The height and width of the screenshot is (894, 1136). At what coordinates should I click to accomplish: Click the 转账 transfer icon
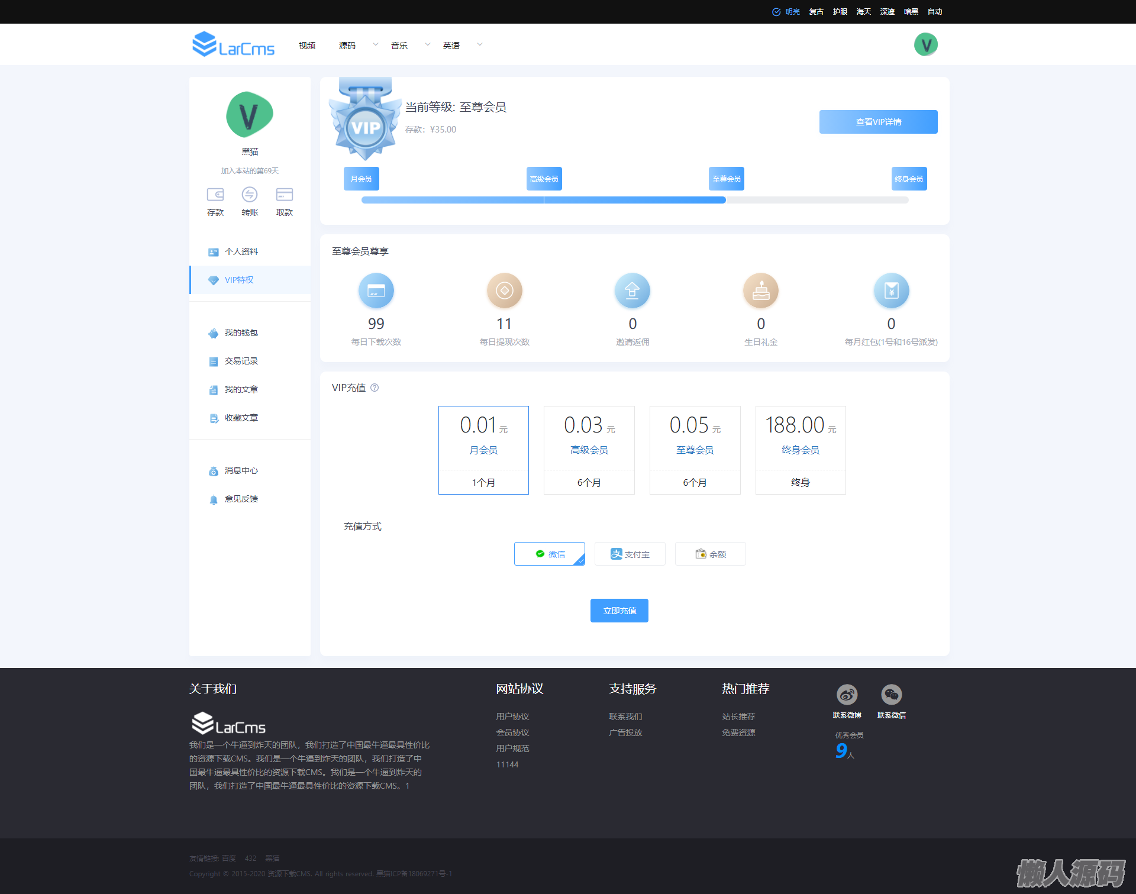(250, 195)
